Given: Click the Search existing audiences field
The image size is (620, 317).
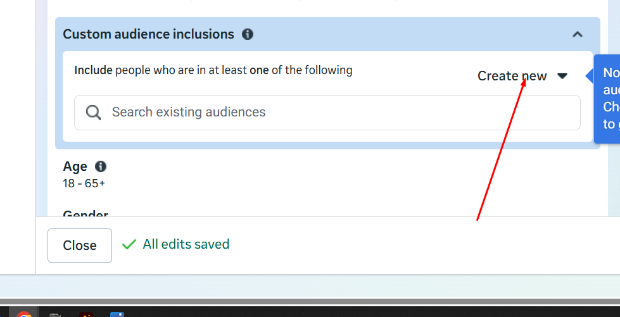Looking at the screenshot, I should pos(342,113).
